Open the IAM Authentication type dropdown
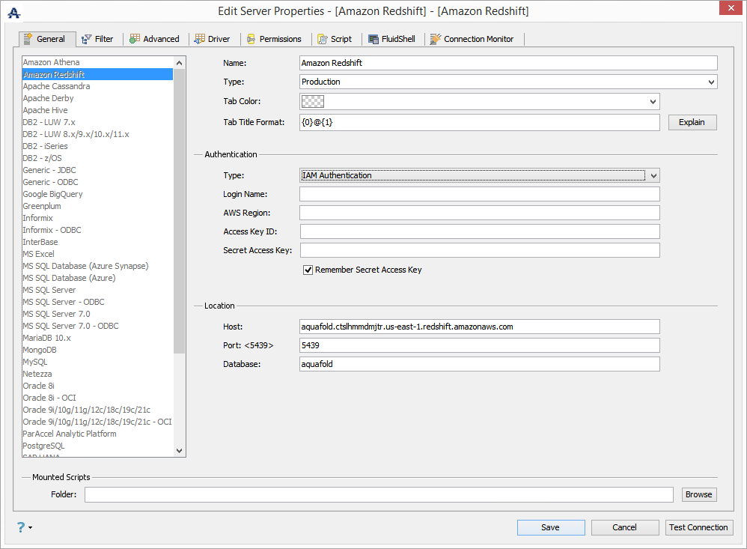747x549 pixels. pyautogui.click(x=653, y=175)
